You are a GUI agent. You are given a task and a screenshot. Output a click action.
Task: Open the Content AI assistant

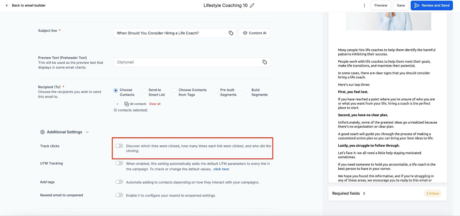pyautogui.click(x=254, y=33)
